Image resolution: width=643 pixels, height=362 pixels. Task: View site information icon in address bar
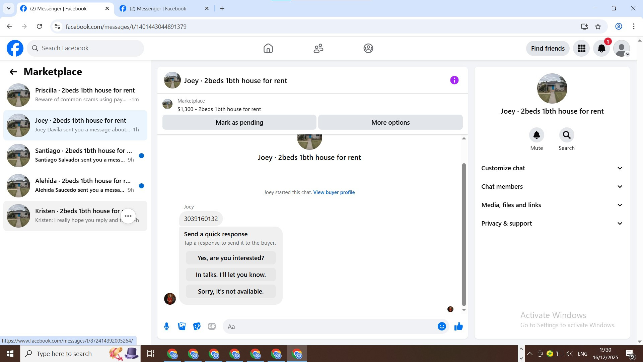57,26
